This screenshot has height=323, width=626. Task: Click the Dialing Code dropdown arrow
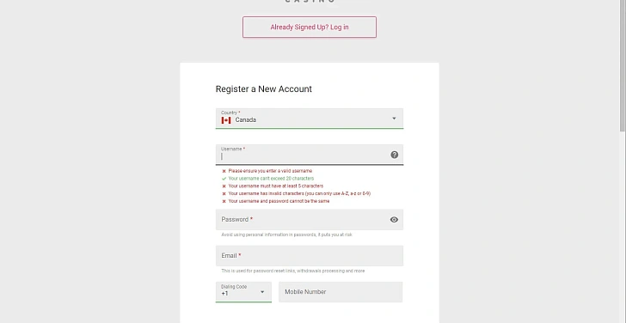[x=262, y=292]
